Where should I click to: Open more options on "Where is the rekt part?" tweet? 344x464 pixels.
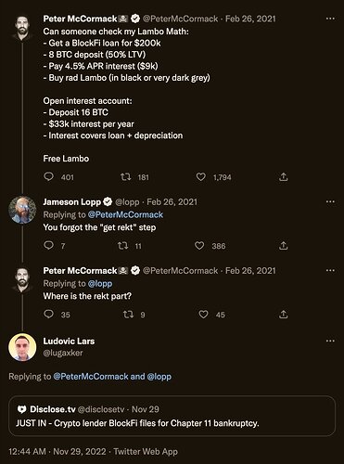tap(330, 270)
